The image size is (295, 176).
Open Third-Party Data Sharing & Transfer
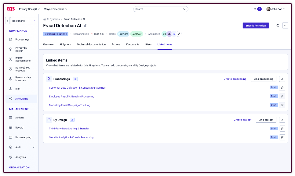coord(69,128)
